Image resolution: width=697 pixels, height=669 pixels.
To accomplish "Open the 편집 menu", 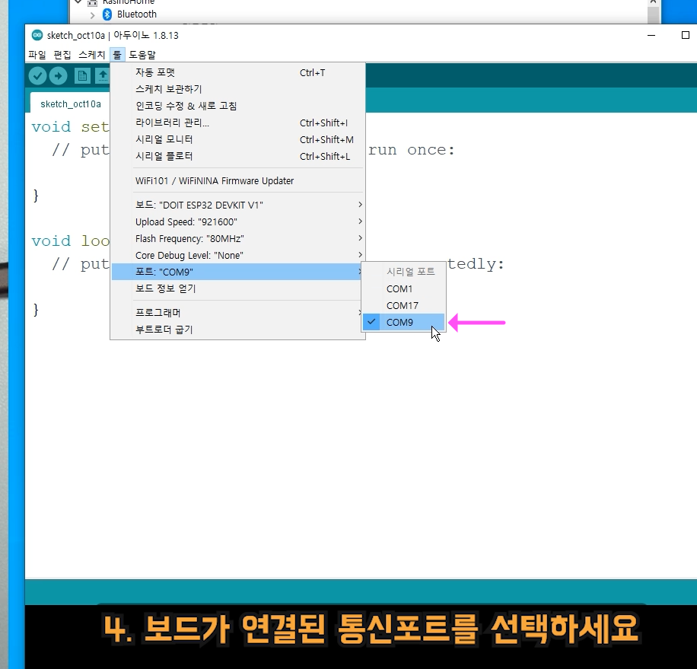I will click(x=62, y=55).
